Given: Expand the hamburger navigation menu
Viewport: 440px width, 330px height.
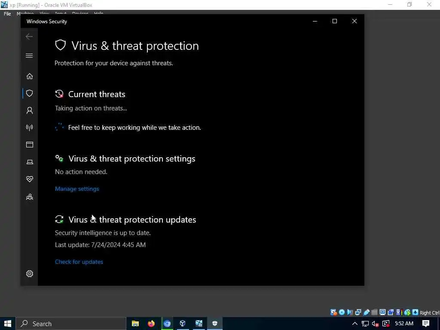Looking at the screenshot, I should (x=29, y=55).
